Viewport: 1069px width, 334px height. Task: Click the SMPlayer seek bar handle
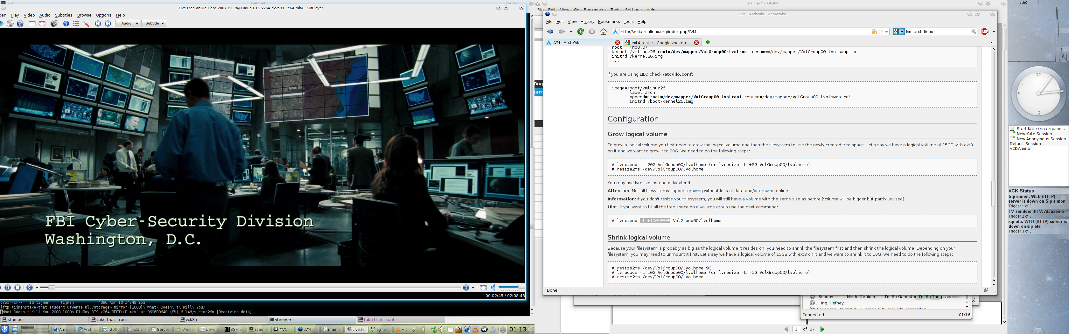pos(52,287)
